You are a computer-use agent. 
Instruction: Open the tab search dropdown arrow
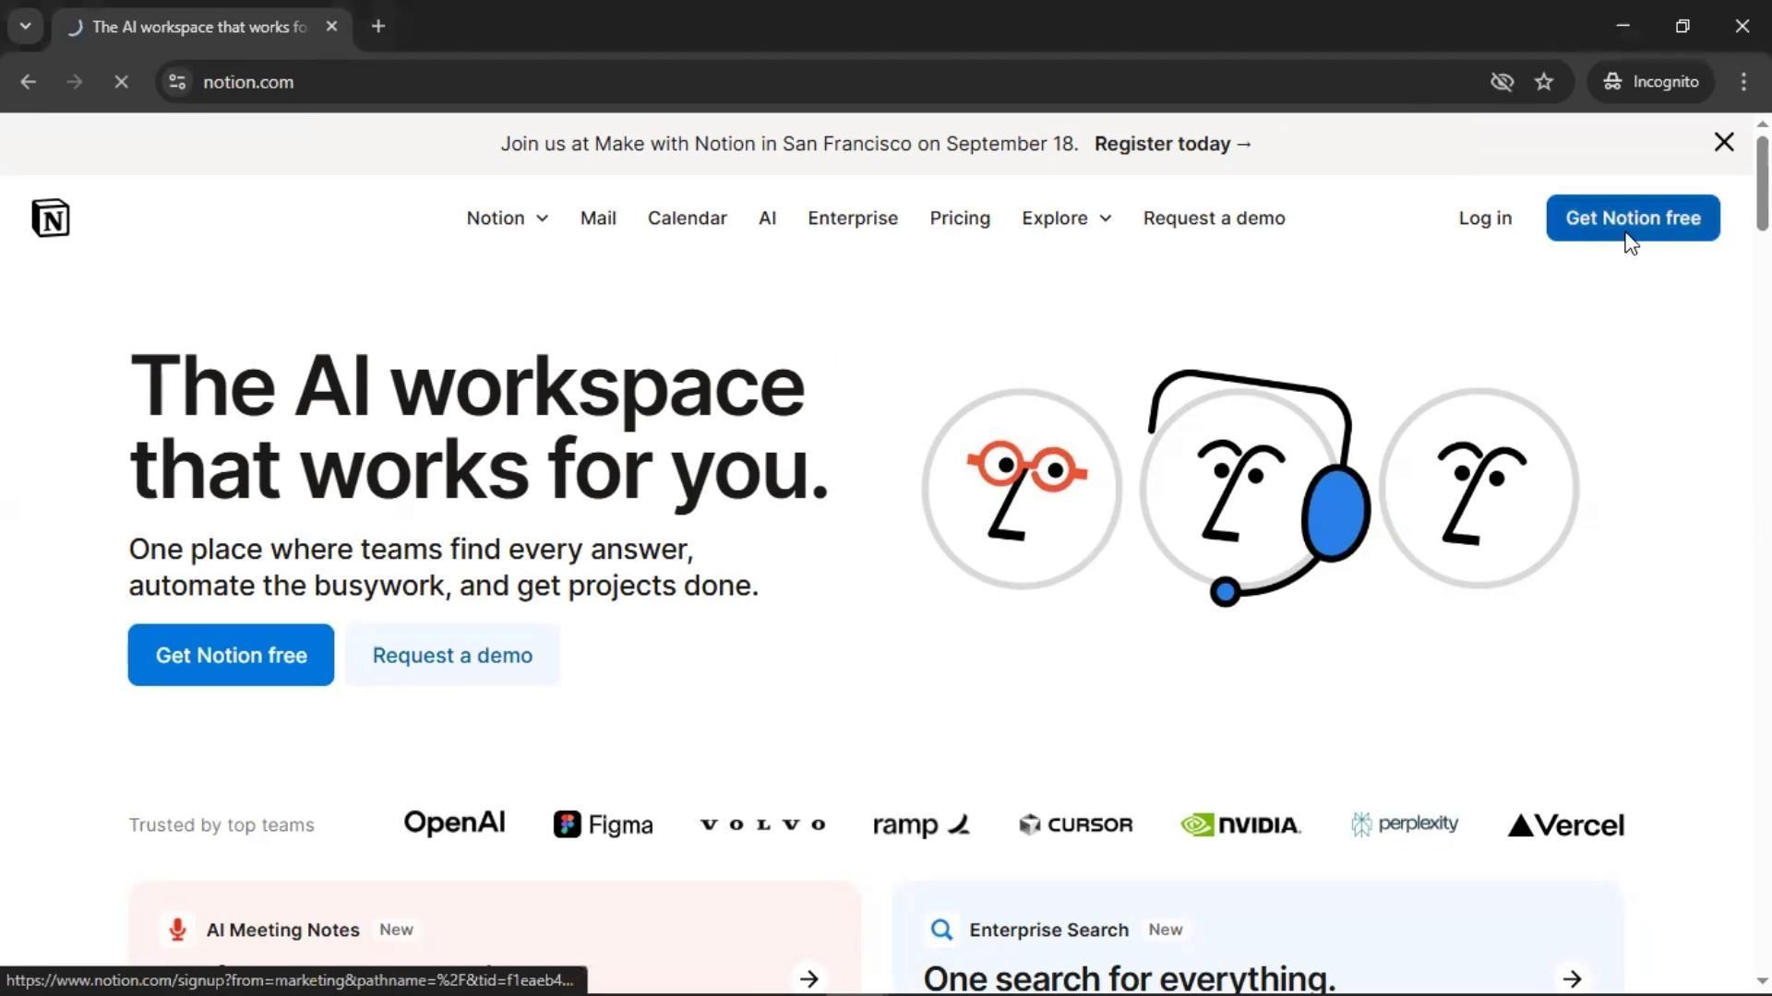[x=26, y=27]
